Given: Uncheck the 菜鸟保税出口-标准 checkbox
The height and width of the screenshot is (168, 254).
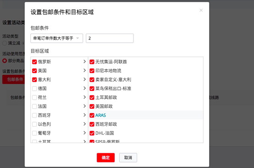Looking at the screenshot, I should 92,89.
